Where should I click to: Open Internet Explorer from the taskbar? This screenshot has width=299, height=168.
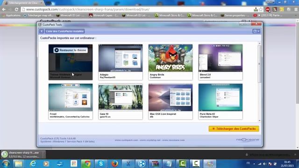click(33, 164)
